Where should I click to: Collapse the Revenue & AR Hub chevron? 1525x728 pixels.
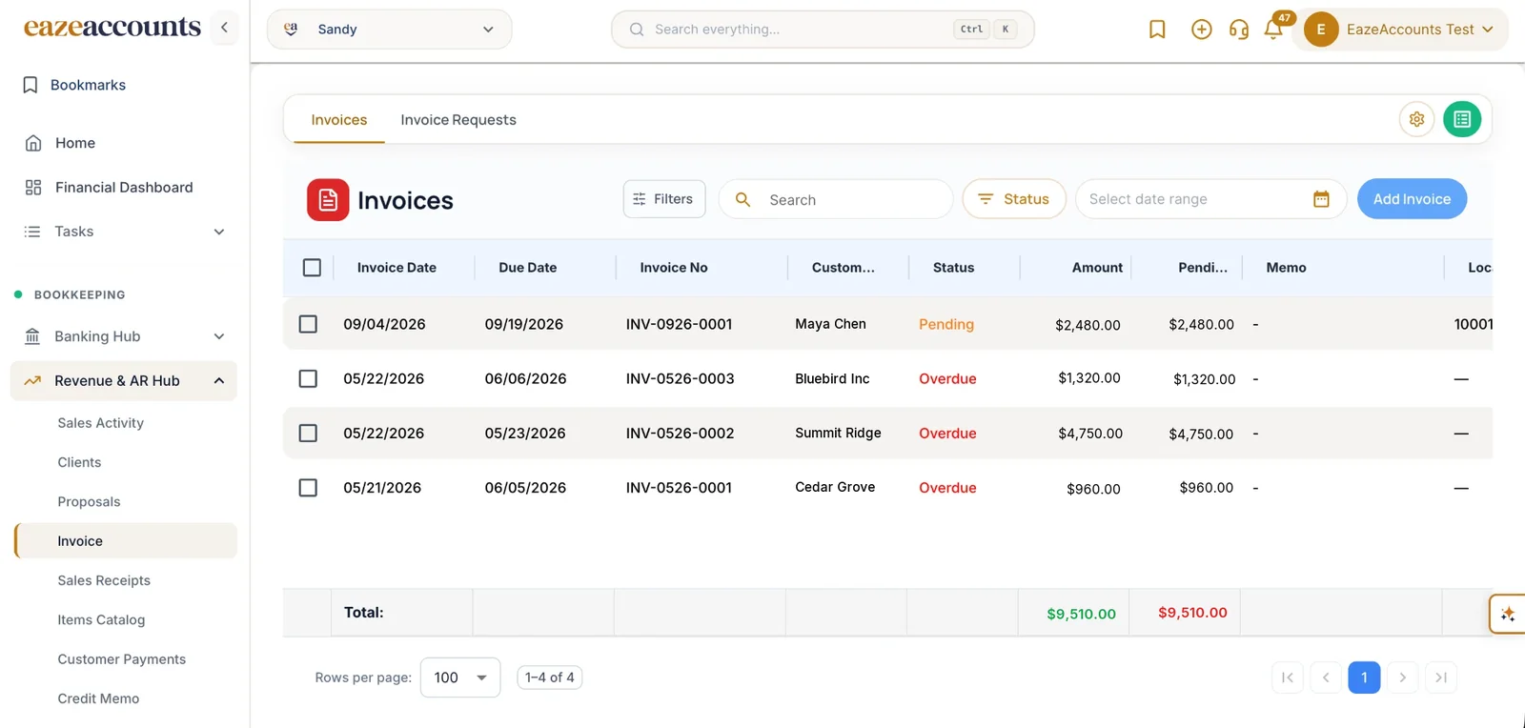(219, 381)
